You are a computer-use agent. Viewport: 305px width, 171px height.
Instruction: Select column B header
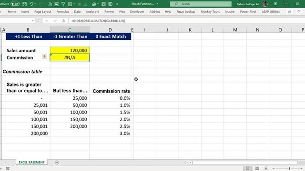28,30
